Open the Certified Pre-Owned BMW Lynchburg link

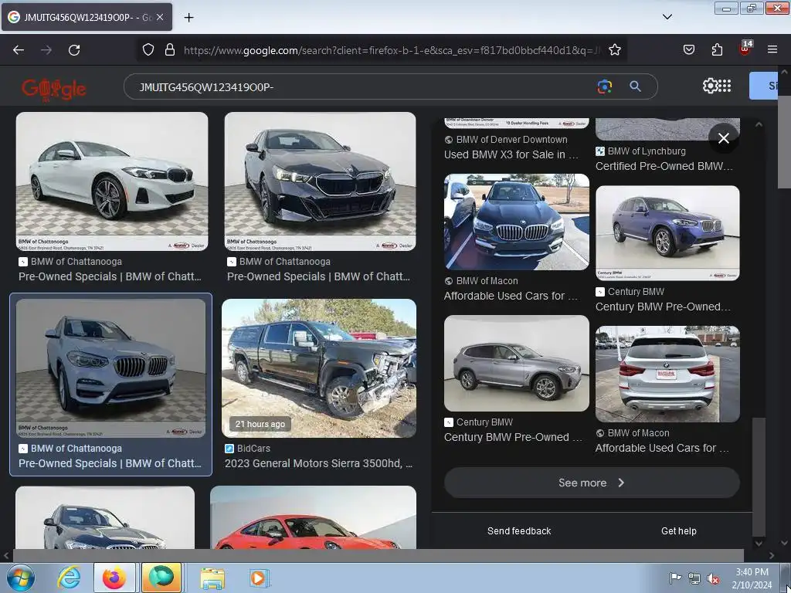(x=664, y=167)
